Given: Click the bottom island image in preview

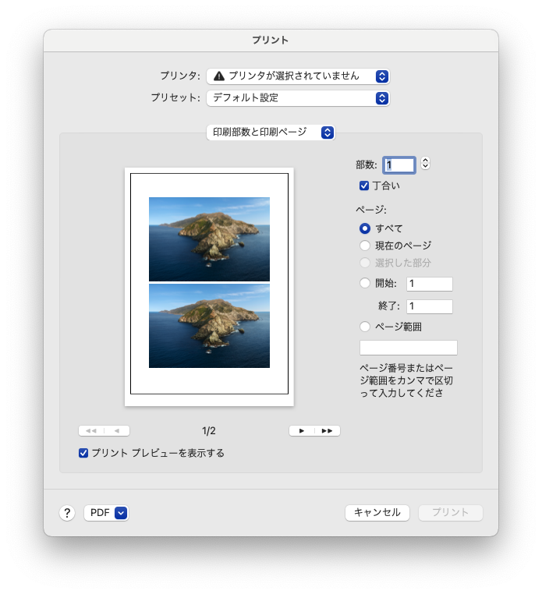Looking at the screenshot, I should [209, 326].
